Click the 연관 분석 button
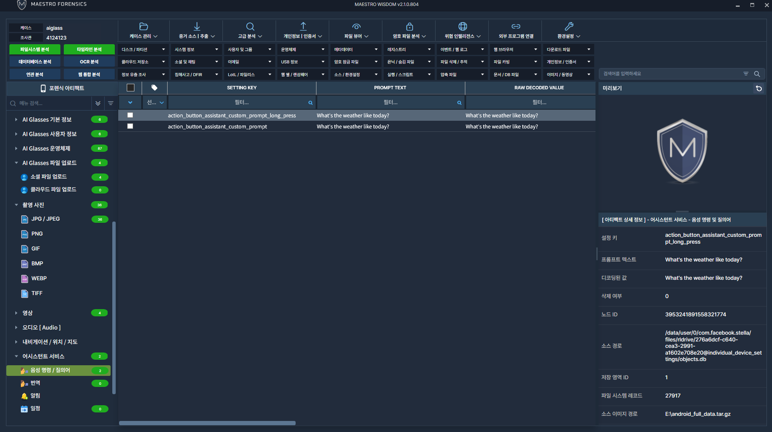Screen dimensions: 772x432 35,74
